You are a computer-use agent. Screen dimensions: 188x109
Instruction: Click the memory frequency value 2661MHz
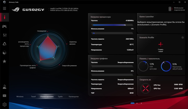(x=130, y=39)
